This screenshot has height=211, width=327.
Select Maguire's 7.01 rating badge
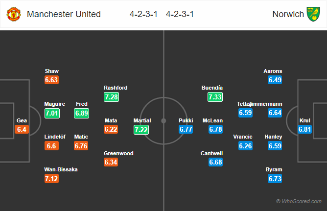[52, 113]
